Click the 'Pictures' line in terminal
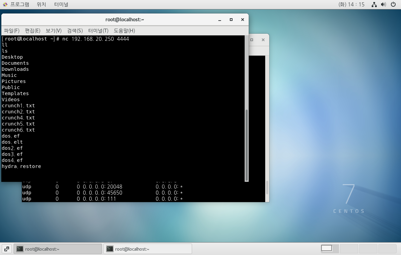This screenshot has width=401, height=255. [x=14, y=81]
